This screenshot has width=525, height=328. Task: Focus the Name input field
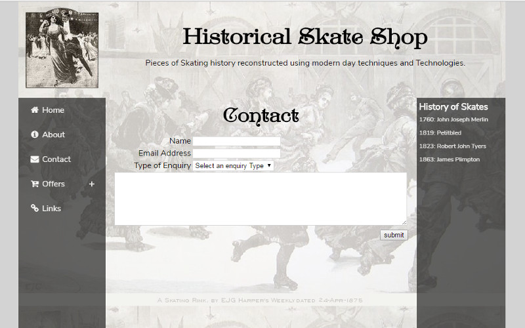pyautogui.click(x=236, y=141)
